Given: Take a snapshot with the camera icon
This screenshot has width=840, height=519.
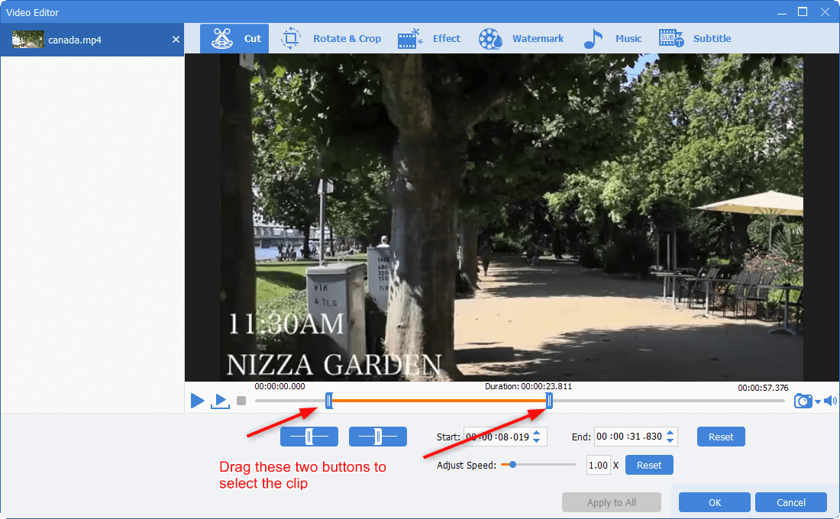Looking at the screenshot, I should pos(803,401).
